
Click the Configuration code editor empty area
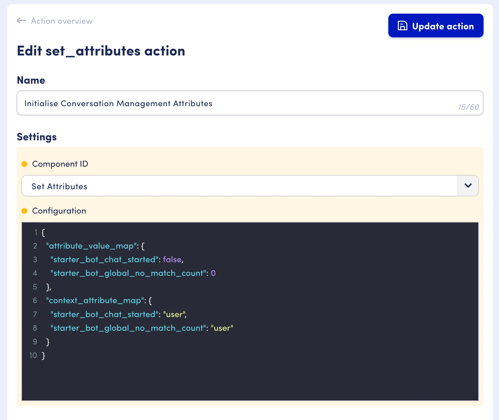[x=250, y=380]
